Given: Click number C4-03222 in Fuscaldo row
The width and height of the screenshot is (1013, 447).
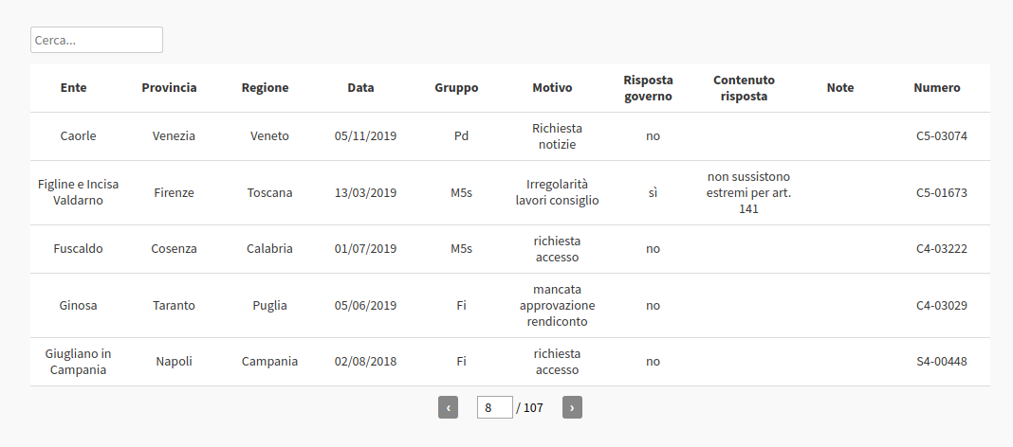Looking at the screenshot, I should (x=941, y=249).
